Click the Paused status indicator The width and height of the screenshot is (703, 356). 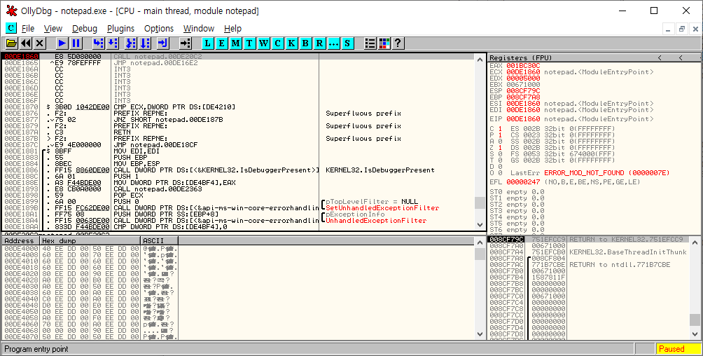(x=678, y=349)
